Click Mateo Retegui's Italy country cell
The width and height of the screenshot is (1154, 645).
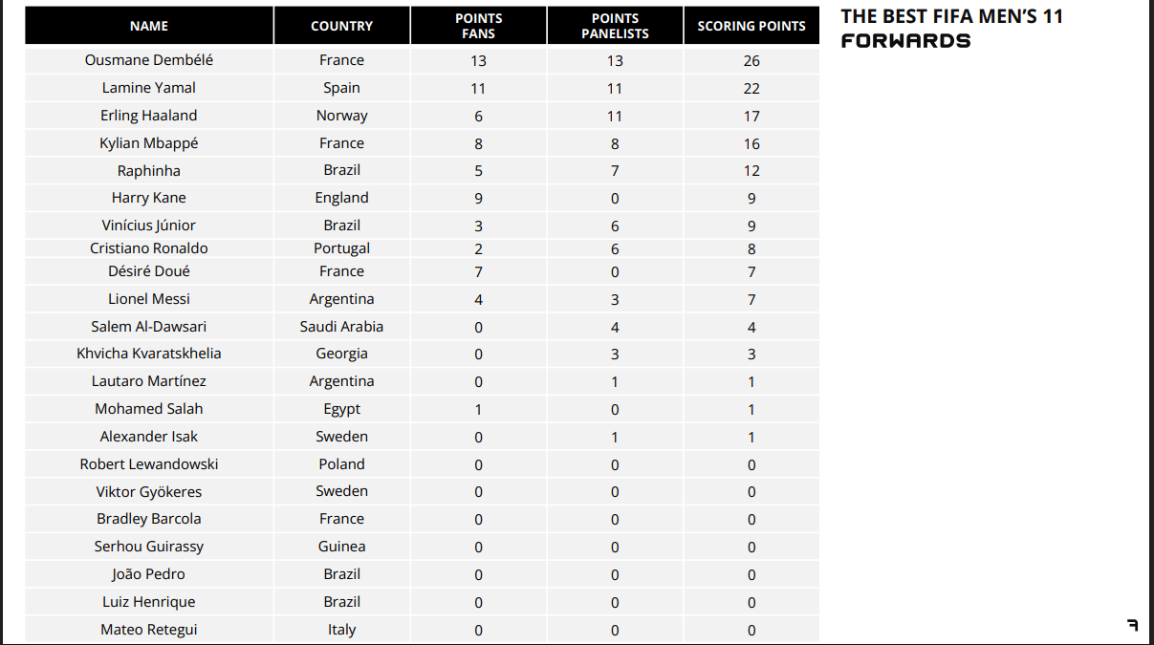(341, 630)
